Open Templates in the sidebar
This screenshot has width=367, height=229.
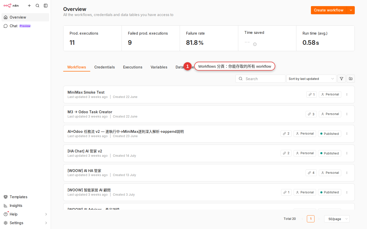[x=25, y=197]
